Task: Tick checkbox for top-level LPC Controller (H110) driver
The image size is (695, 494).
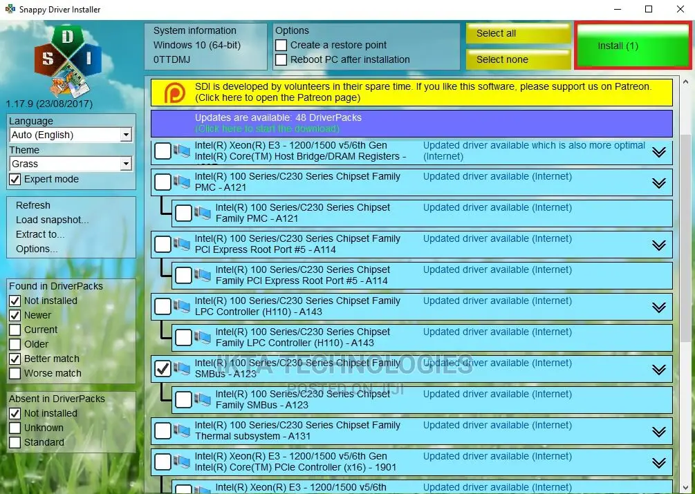Action: point(163,306)
